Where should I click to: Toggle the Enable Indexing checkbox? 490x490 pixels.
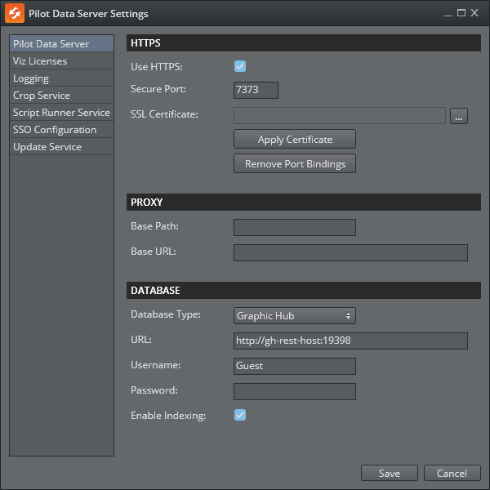coord(240,415)
